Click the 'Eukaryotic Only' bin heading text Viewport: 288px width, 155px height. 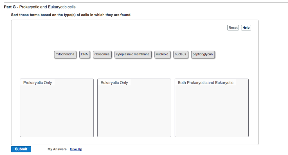pyautogui.click(x=114, y=83)
